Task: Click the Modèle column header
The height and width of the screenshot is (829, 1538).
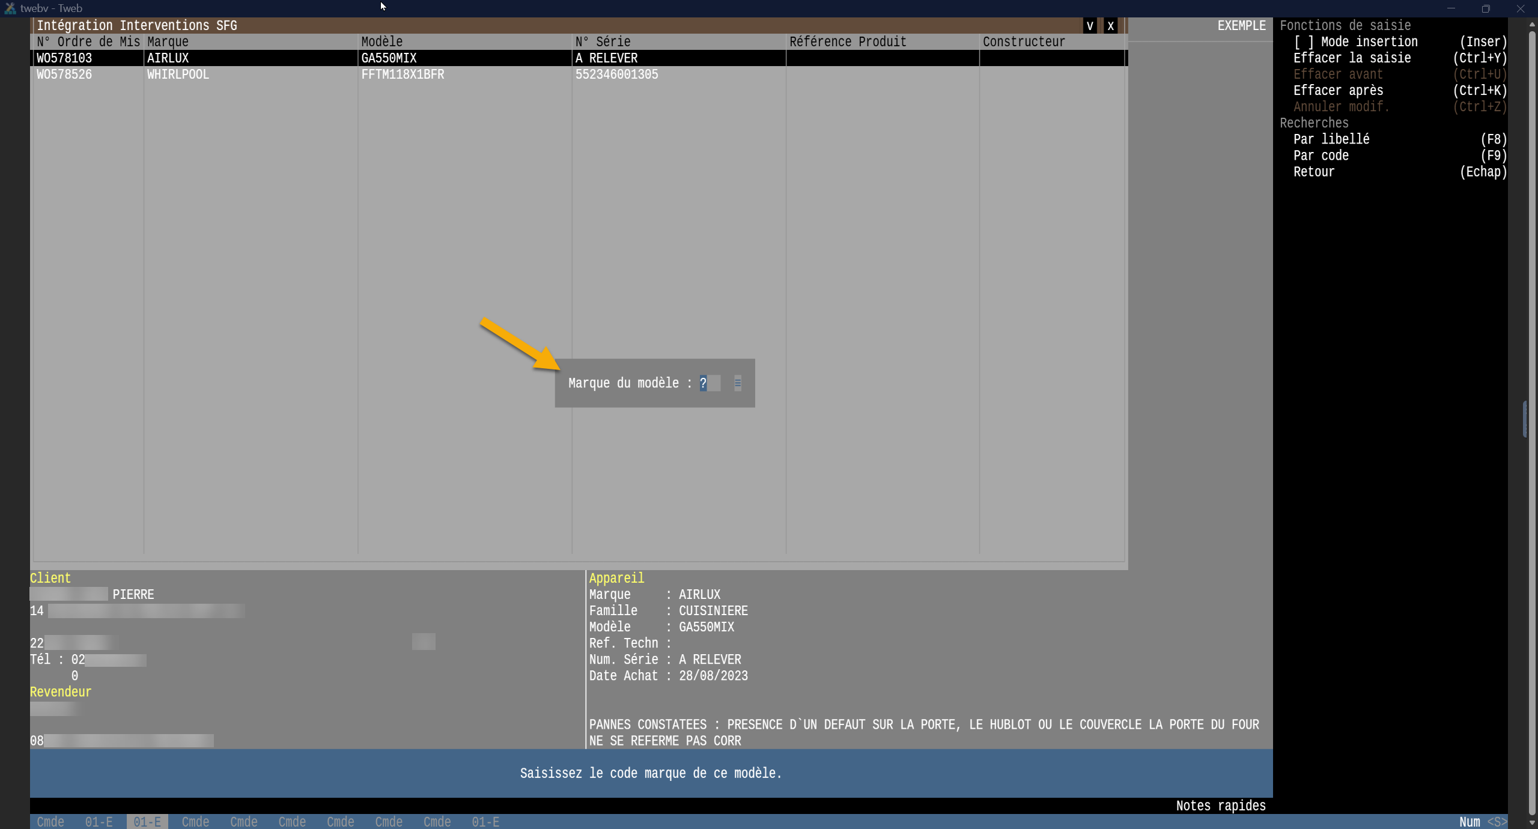Action: pyautogui.click(x=382, y=42)
